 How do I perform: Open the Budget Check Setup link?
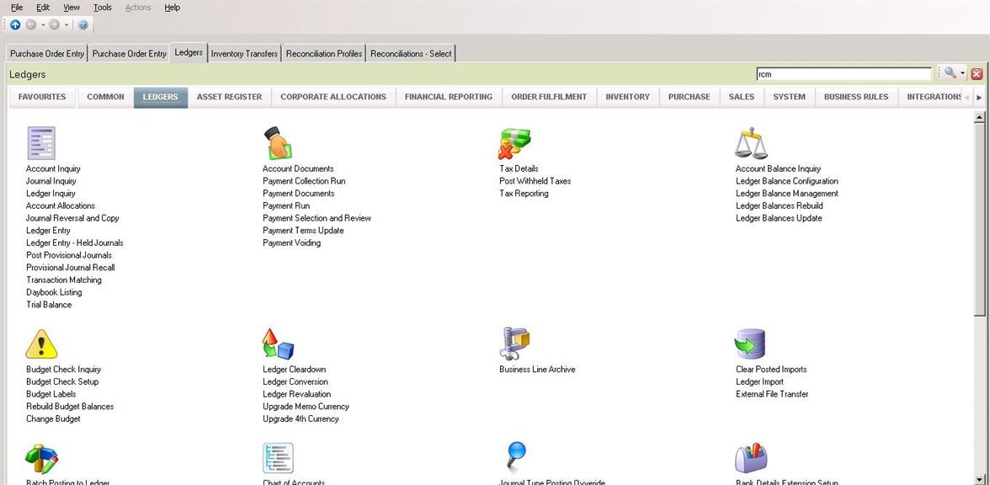(x=62, y=381)
